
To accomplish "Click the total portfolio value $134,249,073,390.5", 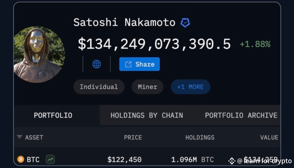I will click(154, 44).
